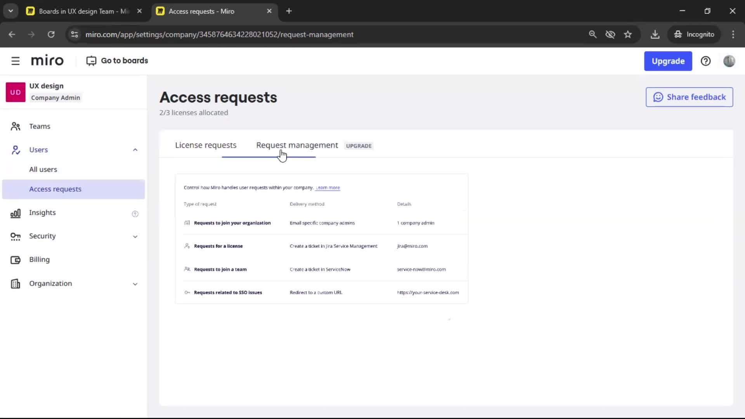745x419 pixels.
Task: Click the https://your-service-desk.com detail text
Action: coord(428,293)
